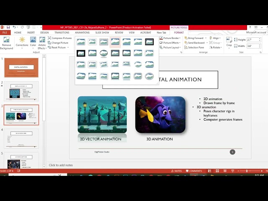Image resolution: width=268 pixels, height=201 pixels.
Task: Switch to the ACROBAT tab
Action: click(x=146, y=33)
